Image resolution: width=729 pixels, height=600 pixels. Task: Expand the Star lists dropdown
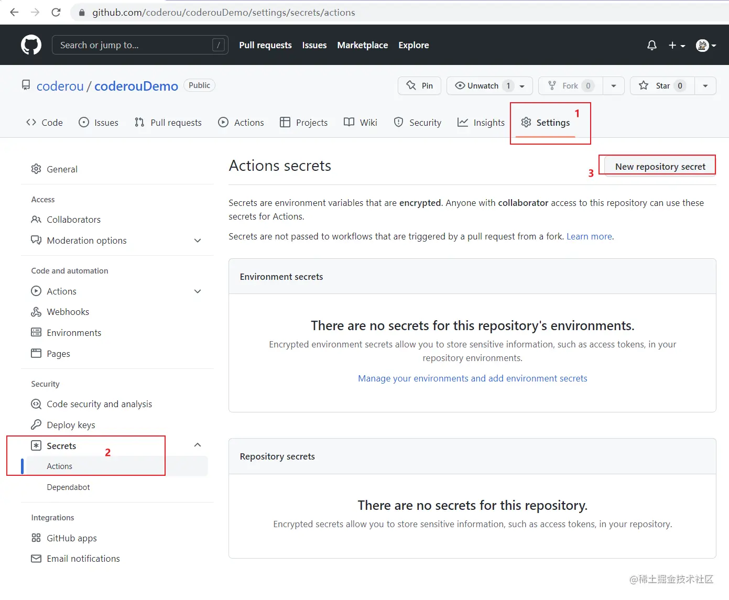tap(705, 85)
